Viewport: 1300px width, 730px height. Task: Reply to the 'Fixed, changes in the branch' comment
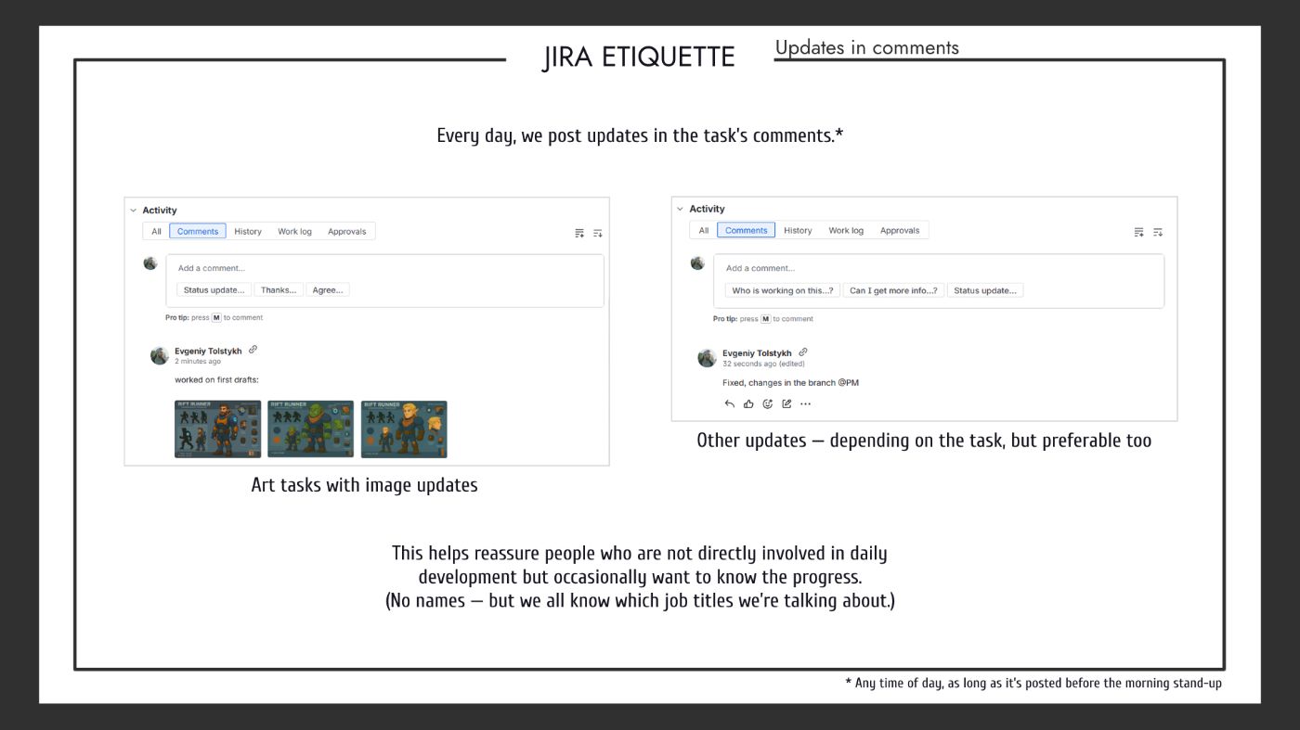point(730,403)
